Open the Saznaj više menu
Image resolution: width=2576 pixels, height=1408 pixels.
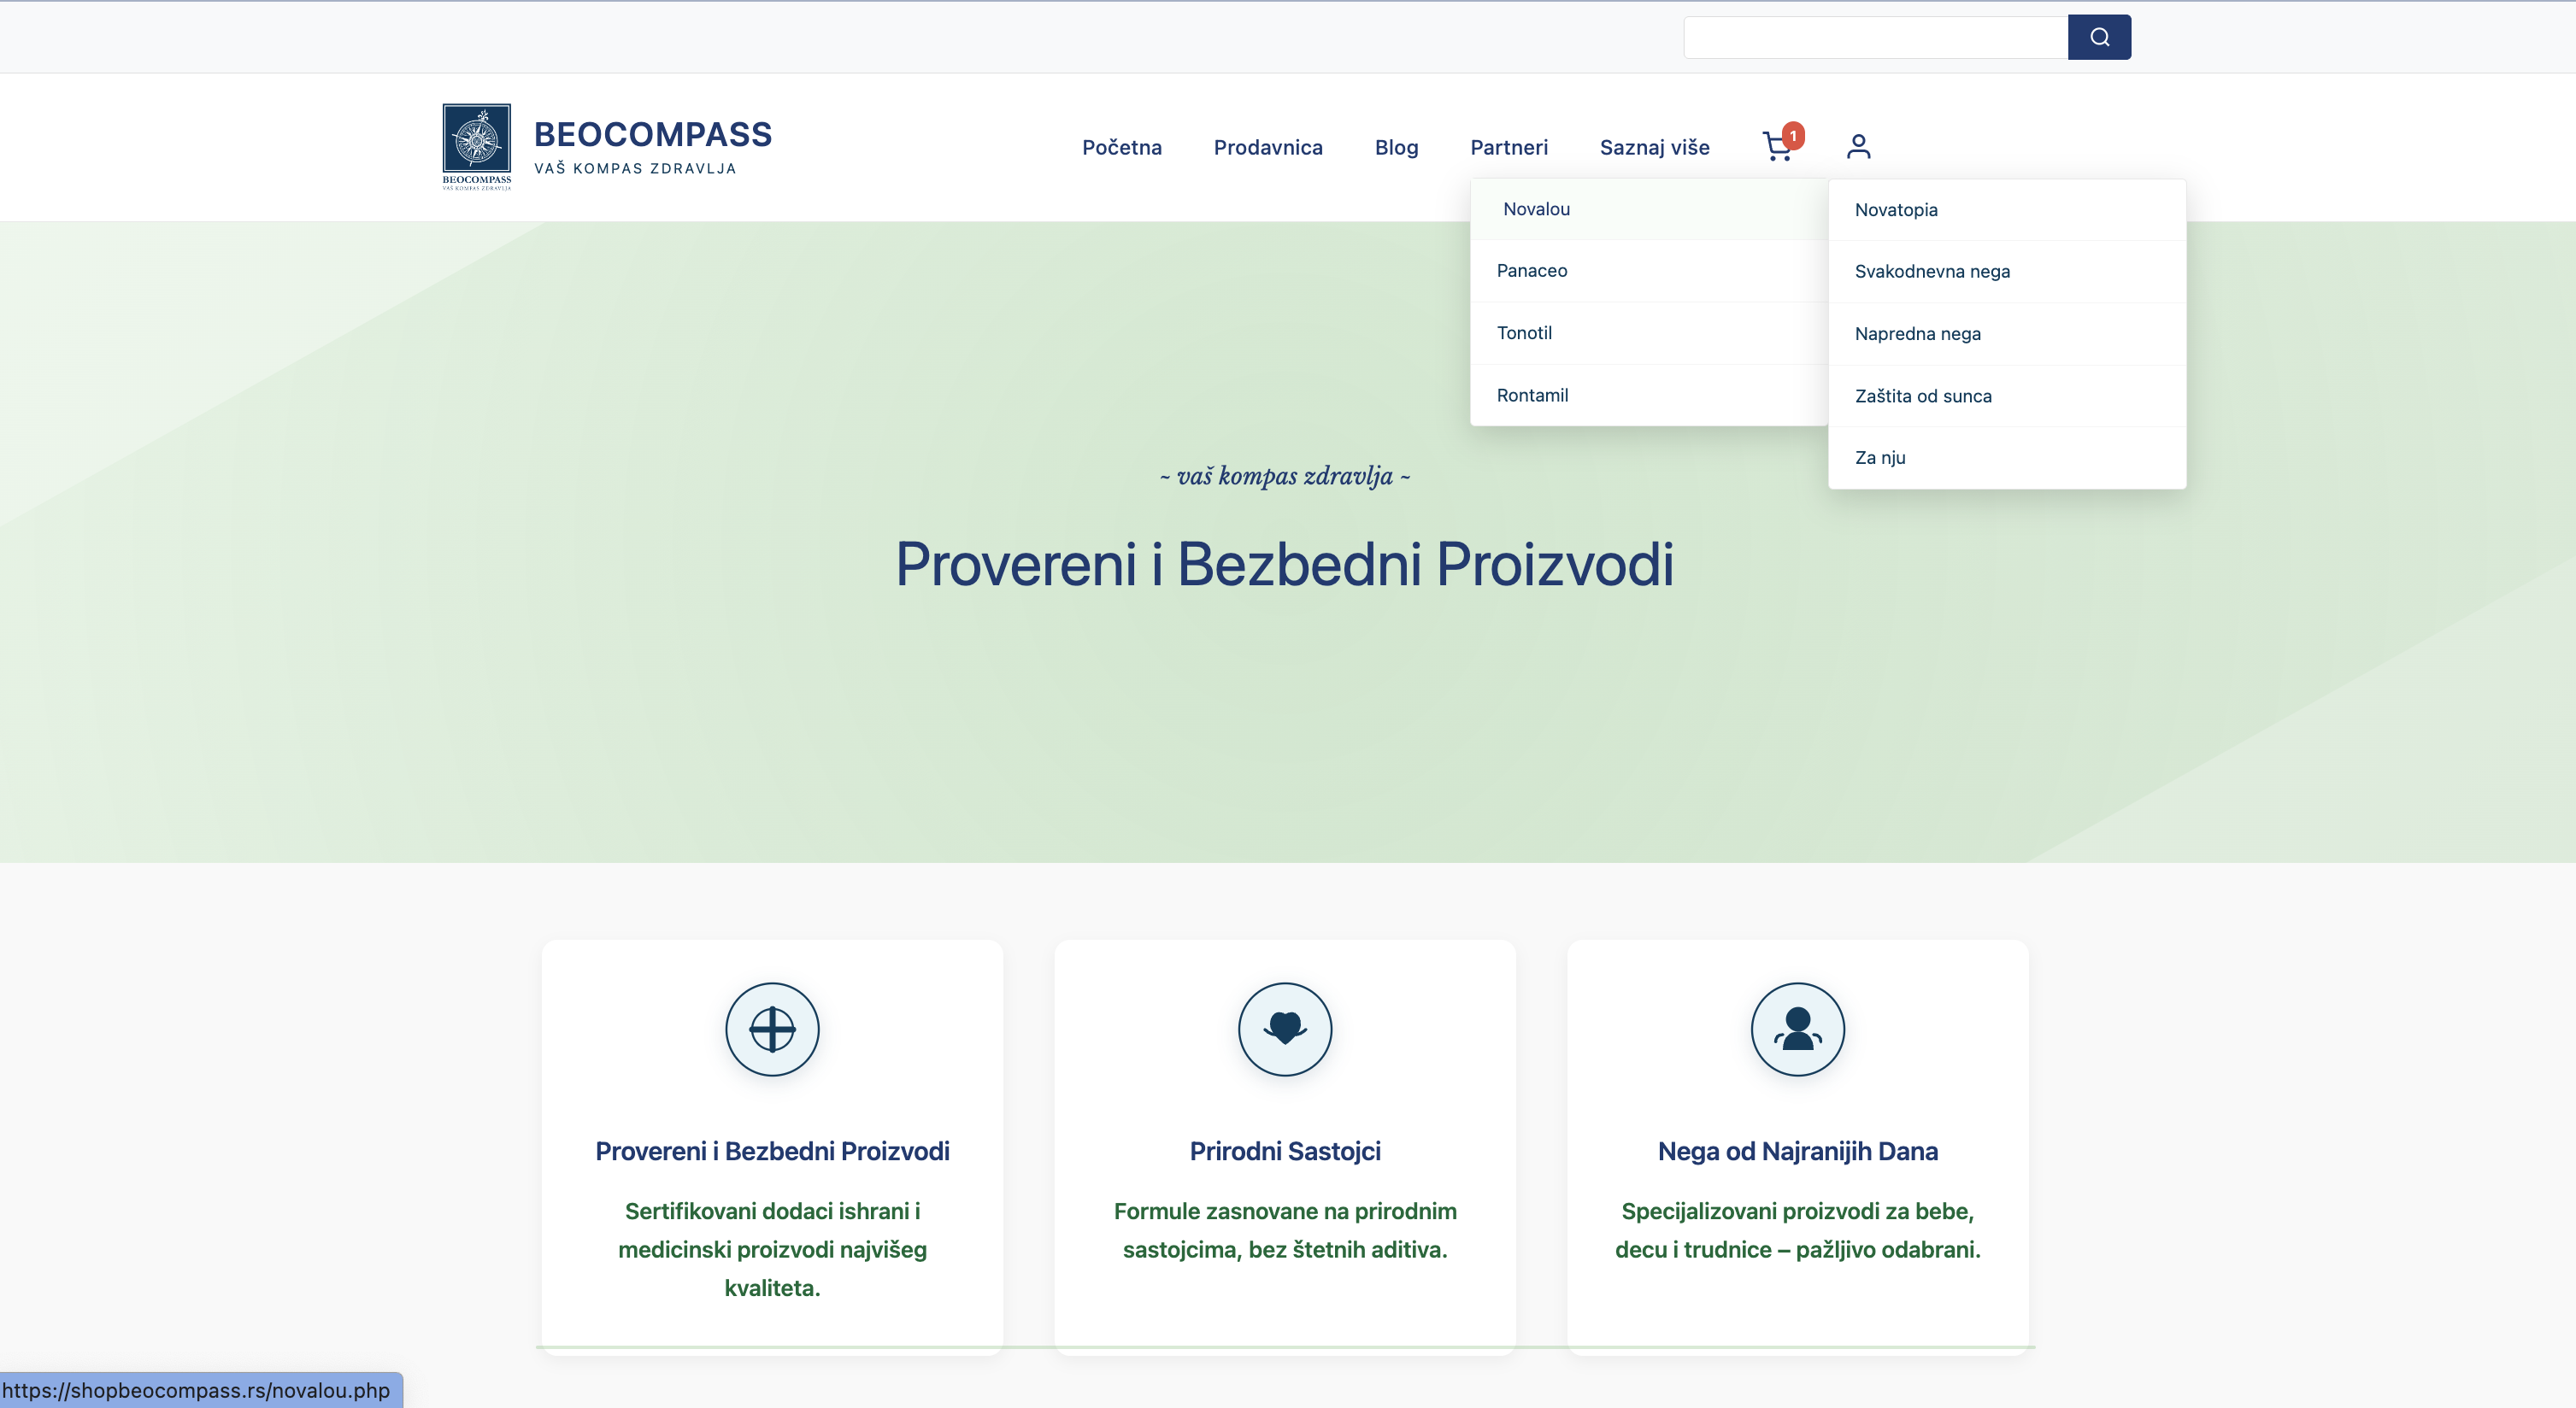point(1655,147)
